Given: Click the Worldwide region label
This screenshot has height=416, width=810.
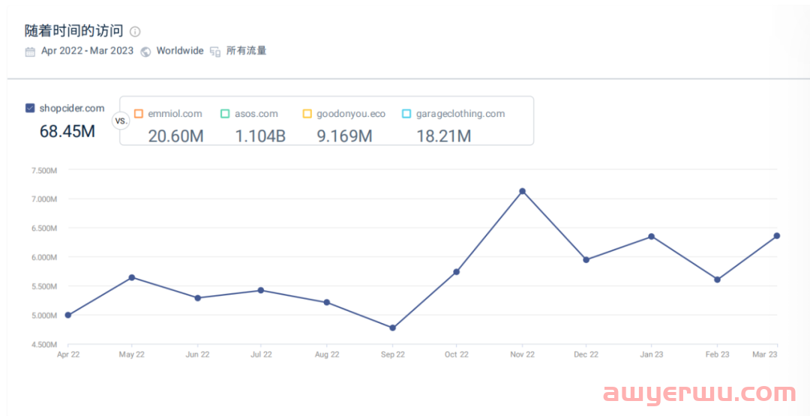Looking at the screenshot, I should [180, 51].
